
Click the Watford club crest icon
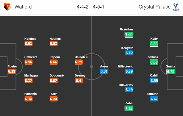(x=7, y=7)
